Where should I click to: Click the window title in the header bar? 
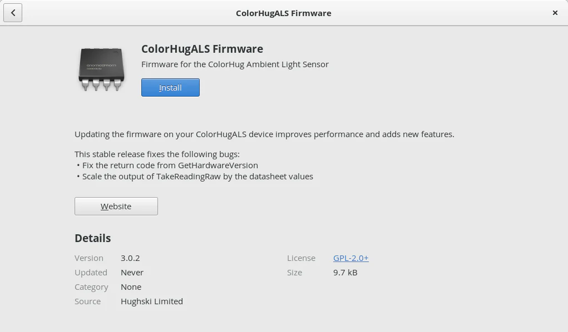[283, 13]
